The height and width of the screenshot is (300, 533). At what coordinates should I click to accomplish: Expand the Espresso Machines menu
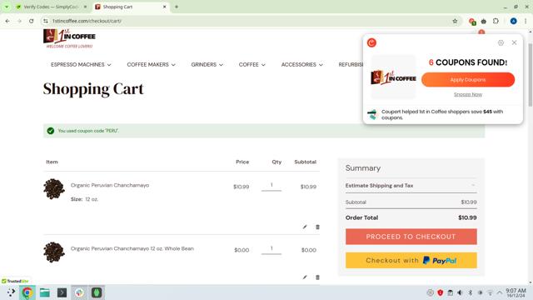coord(81,65)
